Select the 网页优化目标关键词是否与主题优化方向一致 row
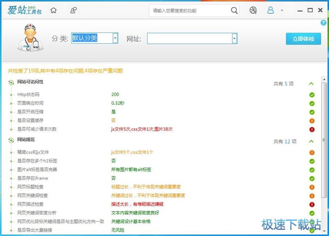 (x=163, y=222)
